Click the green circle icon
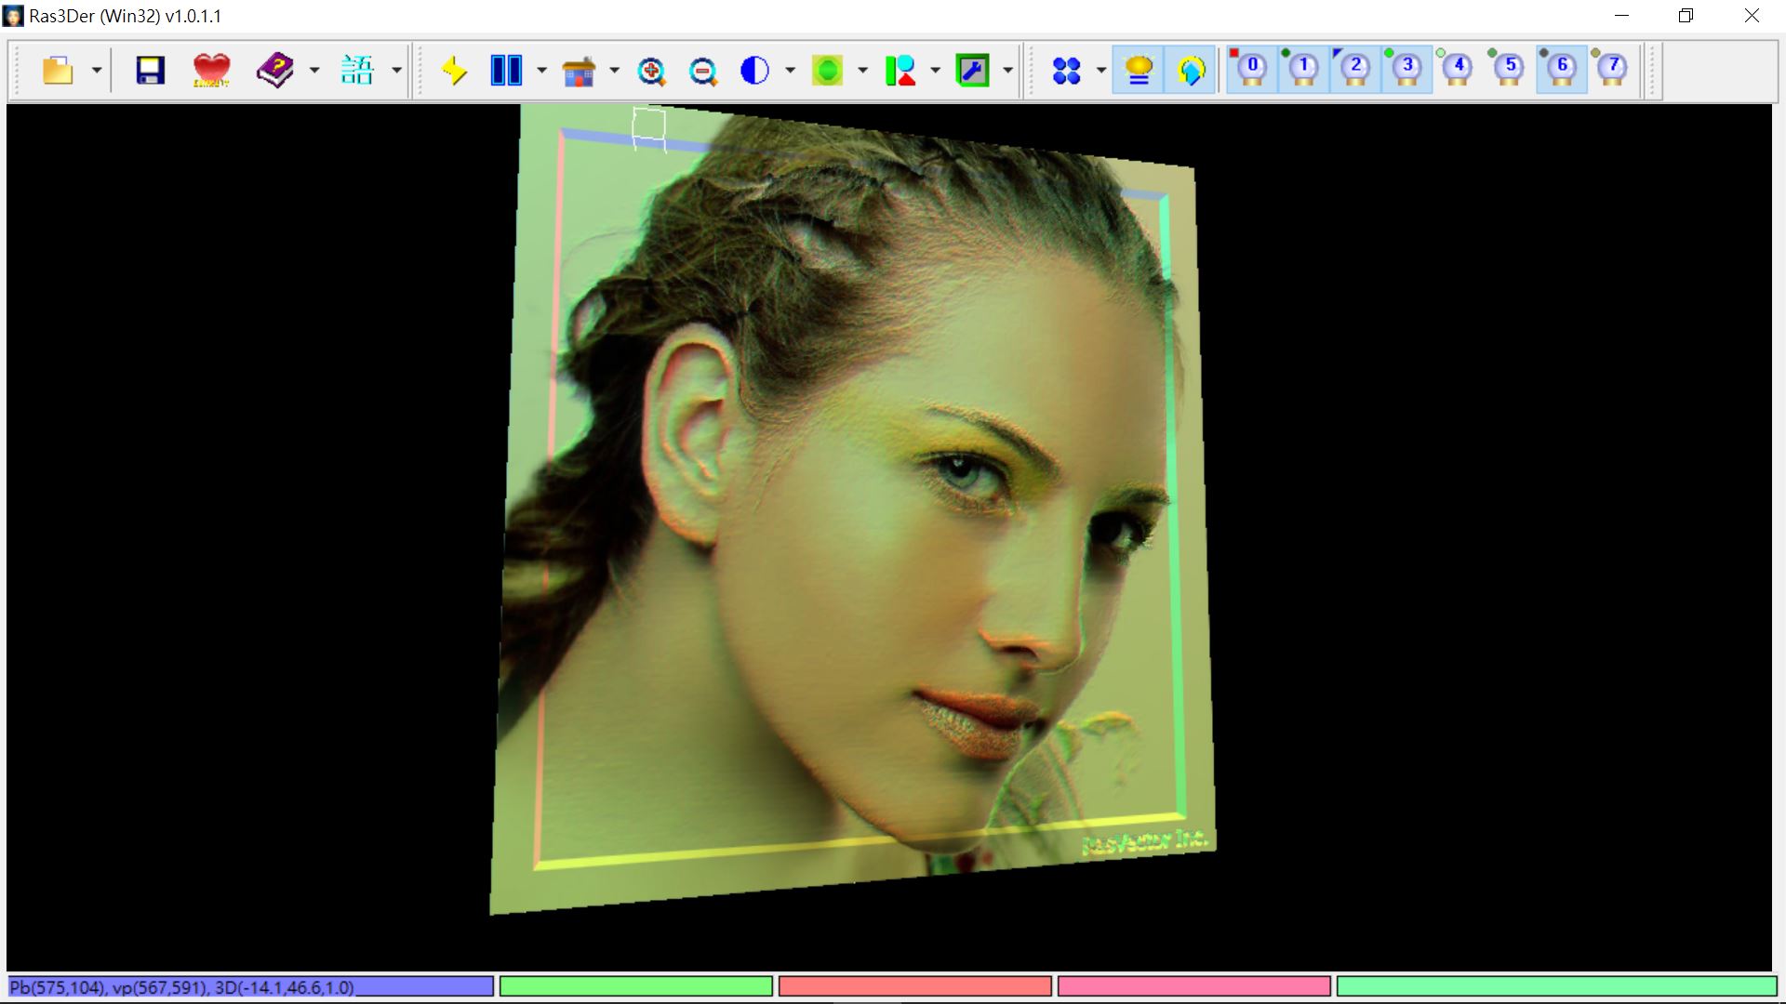The width and height of the screenshot is (1786, 1004). pyautogui.click(x=827, y=71)
